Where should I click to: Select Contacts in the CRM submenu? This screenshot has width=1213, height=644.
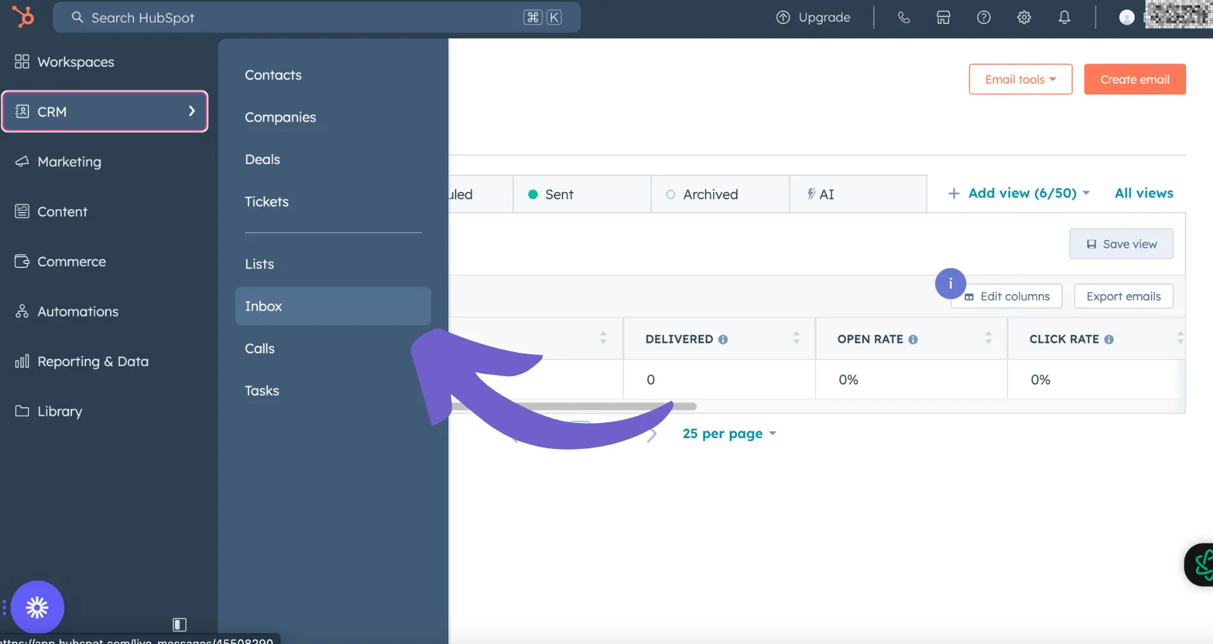pos(333,75)
